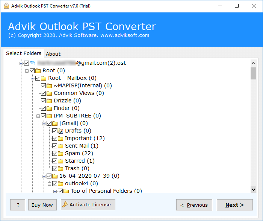263x221 pixels.
Task: Proceed with the Next button
Action: [235, 205]
